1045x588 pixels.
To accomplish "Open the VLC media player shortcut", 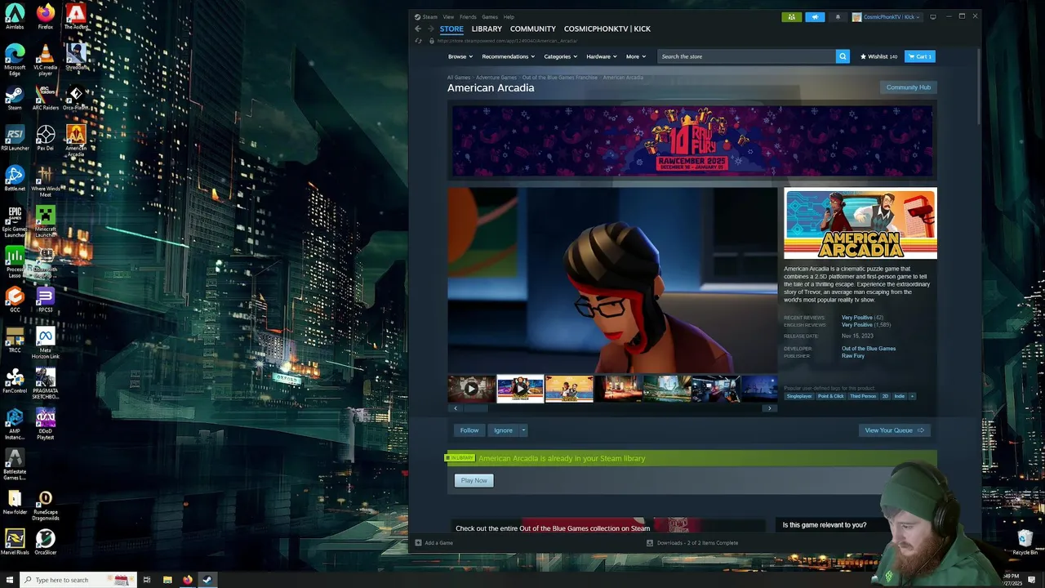I will (x=46, y=59).
